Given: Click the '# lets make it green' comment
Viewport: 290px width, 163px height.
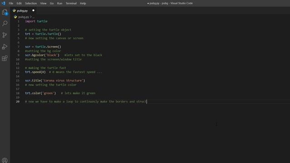Looking at the screenshot, I should tap(78, 93).
